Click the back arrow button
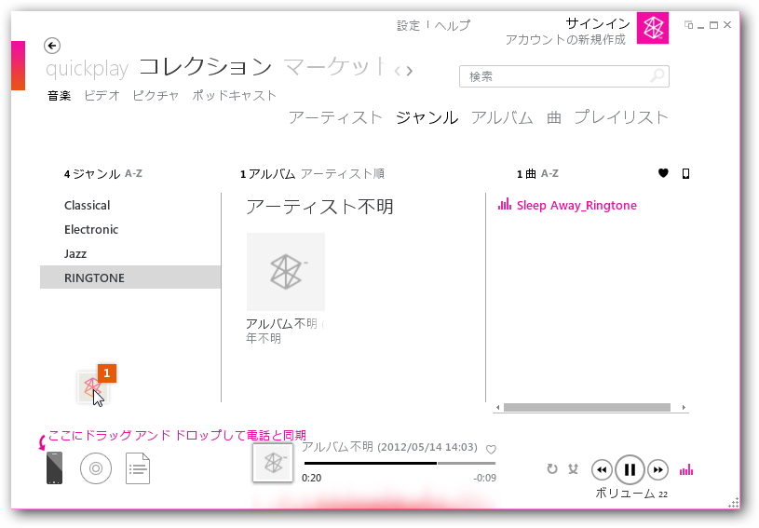 [52, 46]
